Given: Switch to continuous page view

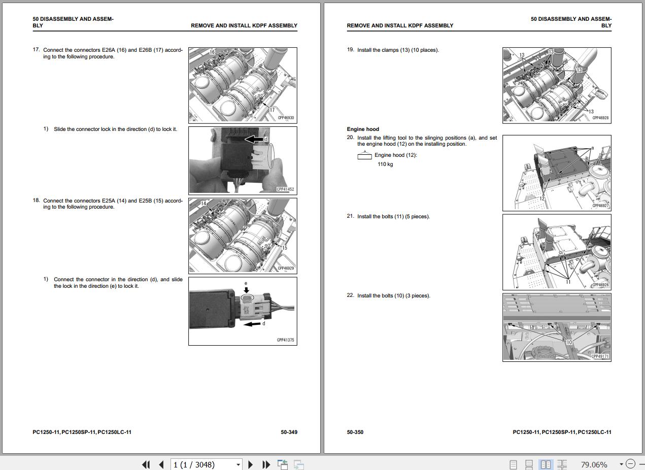Looking at the screenshot, I should [x=529, y=464].
